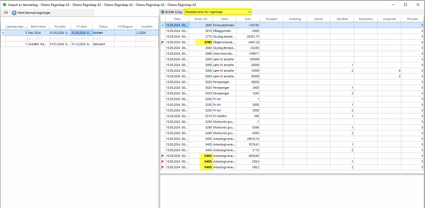425x208 pixels.
Task: Click the Jounalnr. column header
Action: (x=147, y=27)
